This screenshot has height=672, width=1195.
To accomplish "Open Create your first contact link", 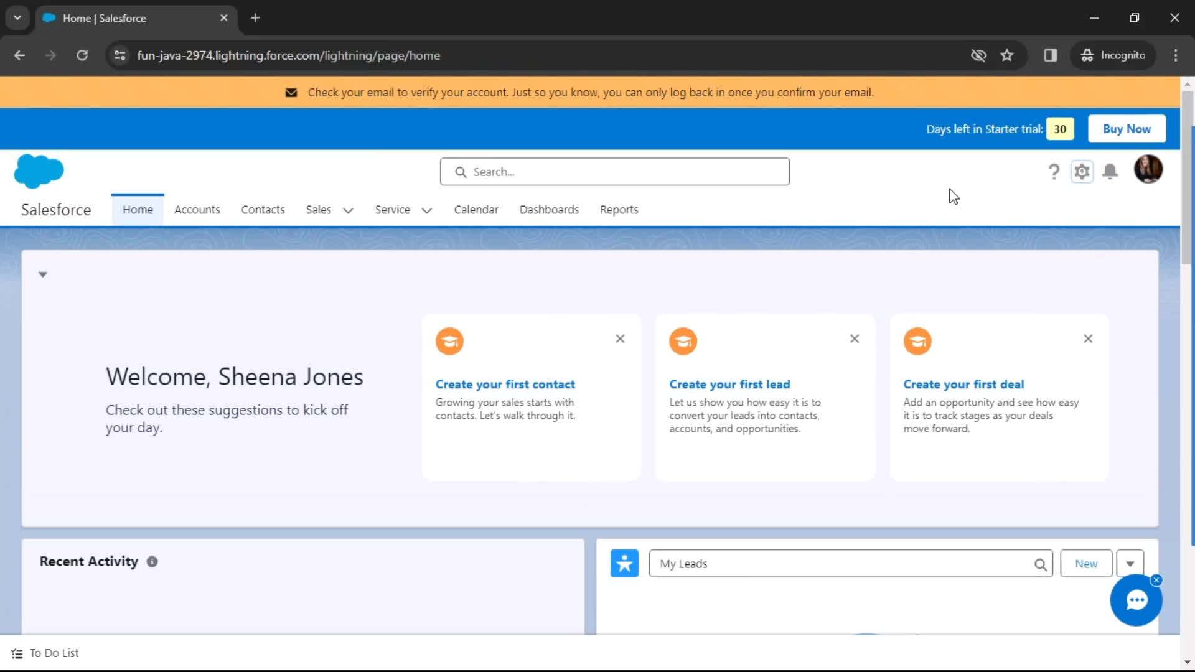I will (x=505, y=385).
